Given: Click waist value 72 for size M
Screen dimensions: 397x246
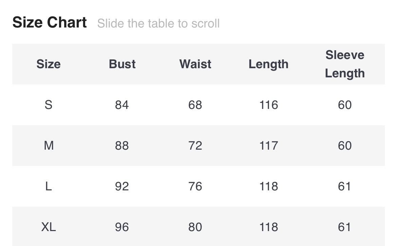Looking at the screenshot, I should point(195,146).
